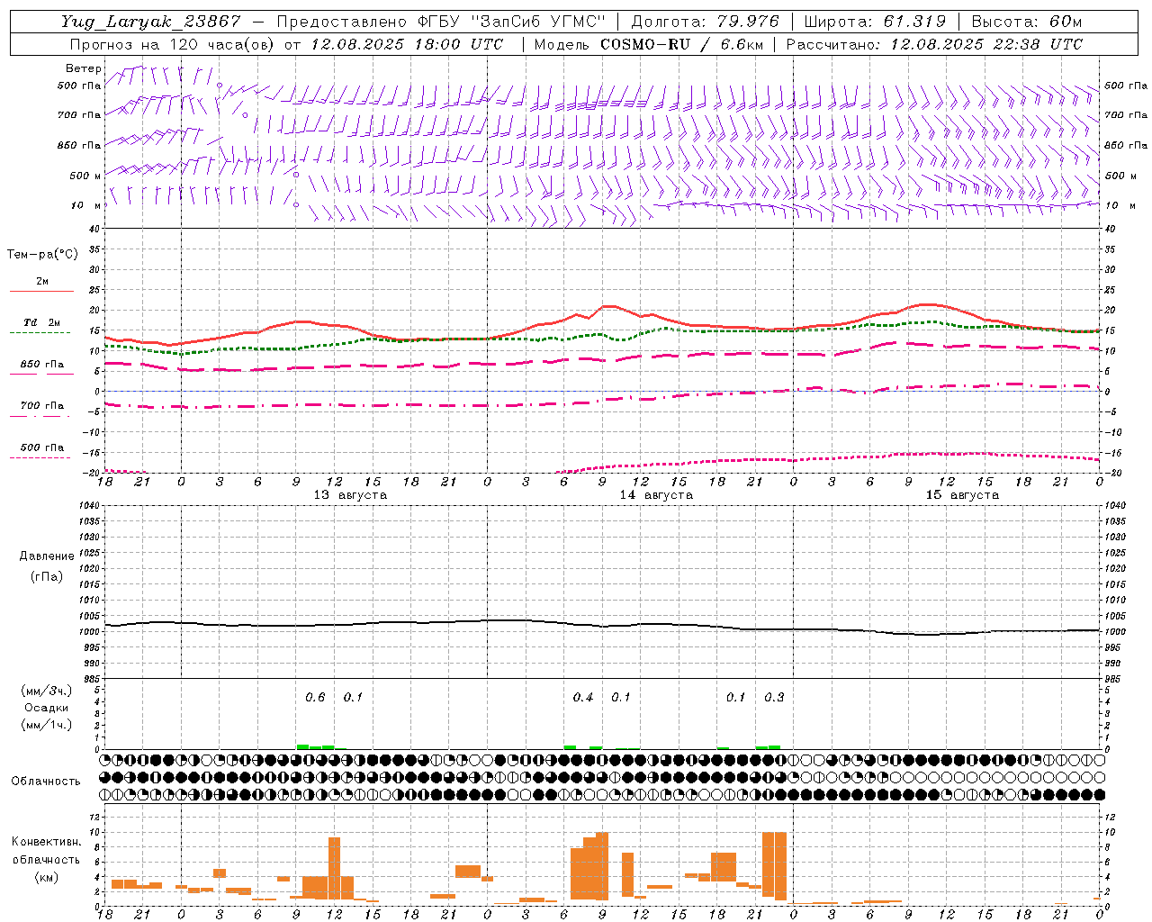
Task: Click the pink dashed sample under legend "850 гПа"
Action: coord(40,375)
